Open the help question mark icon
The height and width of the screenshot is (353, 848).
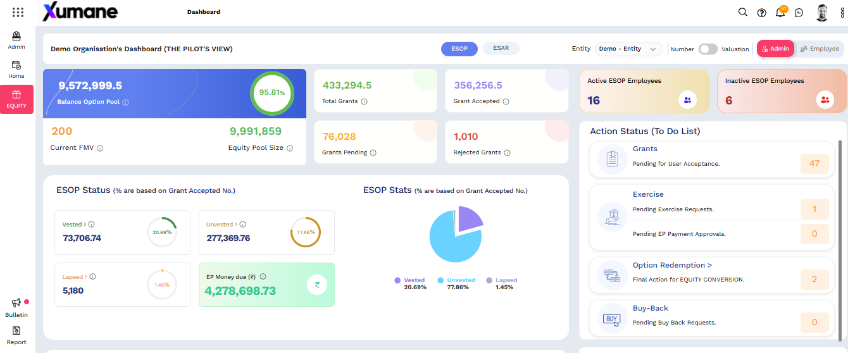762,13
